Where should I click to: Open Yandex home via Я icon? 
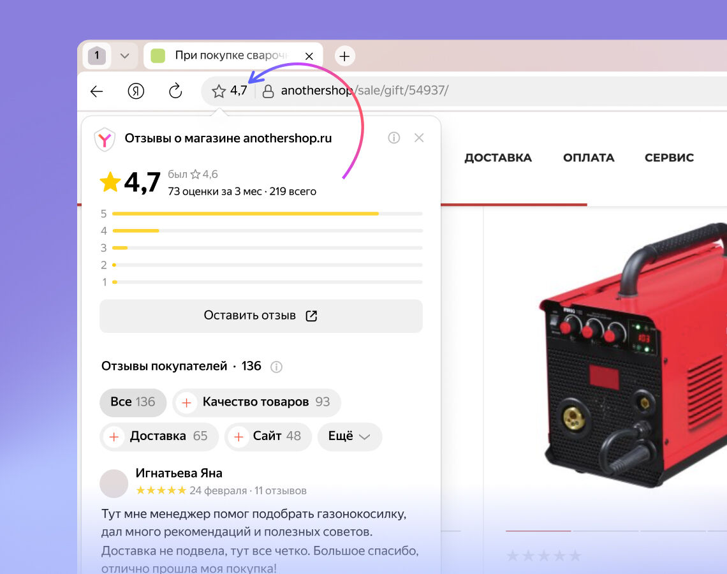coord(136,91)
